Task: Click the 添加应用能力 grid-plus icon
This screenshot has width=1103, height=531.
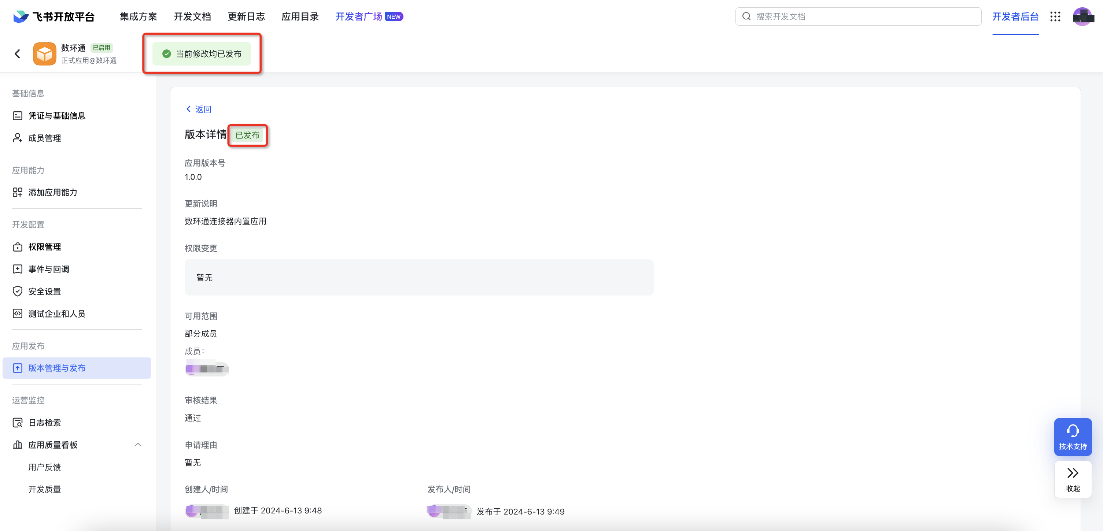Action: (x=18, y=192)
